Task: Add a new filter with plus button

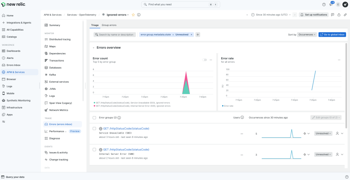Action: 198,35
